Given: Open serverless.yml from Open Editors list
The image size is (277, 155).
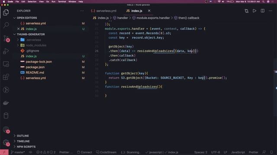Looking at the screenshot, I should (x=35, y=23).
